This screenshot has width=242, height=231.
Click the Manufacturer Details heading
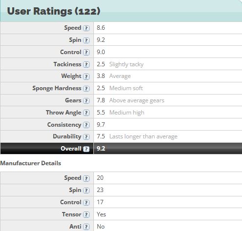coord(31,163)
